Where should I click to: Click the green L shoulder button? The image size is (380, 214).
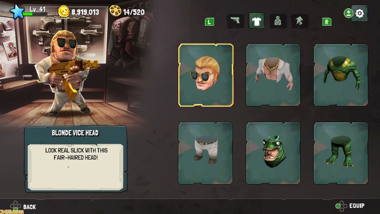click(209, 22)
